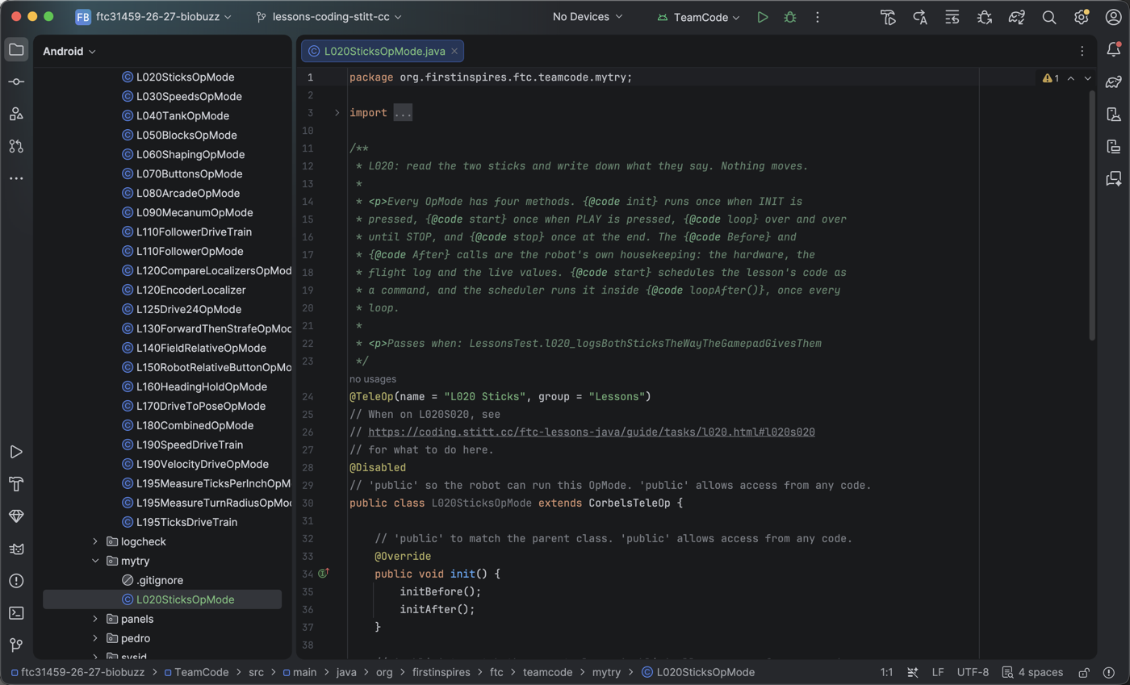Expand the logcheck folder
Image resolution: width=1130 pixels, height=685 pixels.
pyautogui.click(x=95, y=541)
